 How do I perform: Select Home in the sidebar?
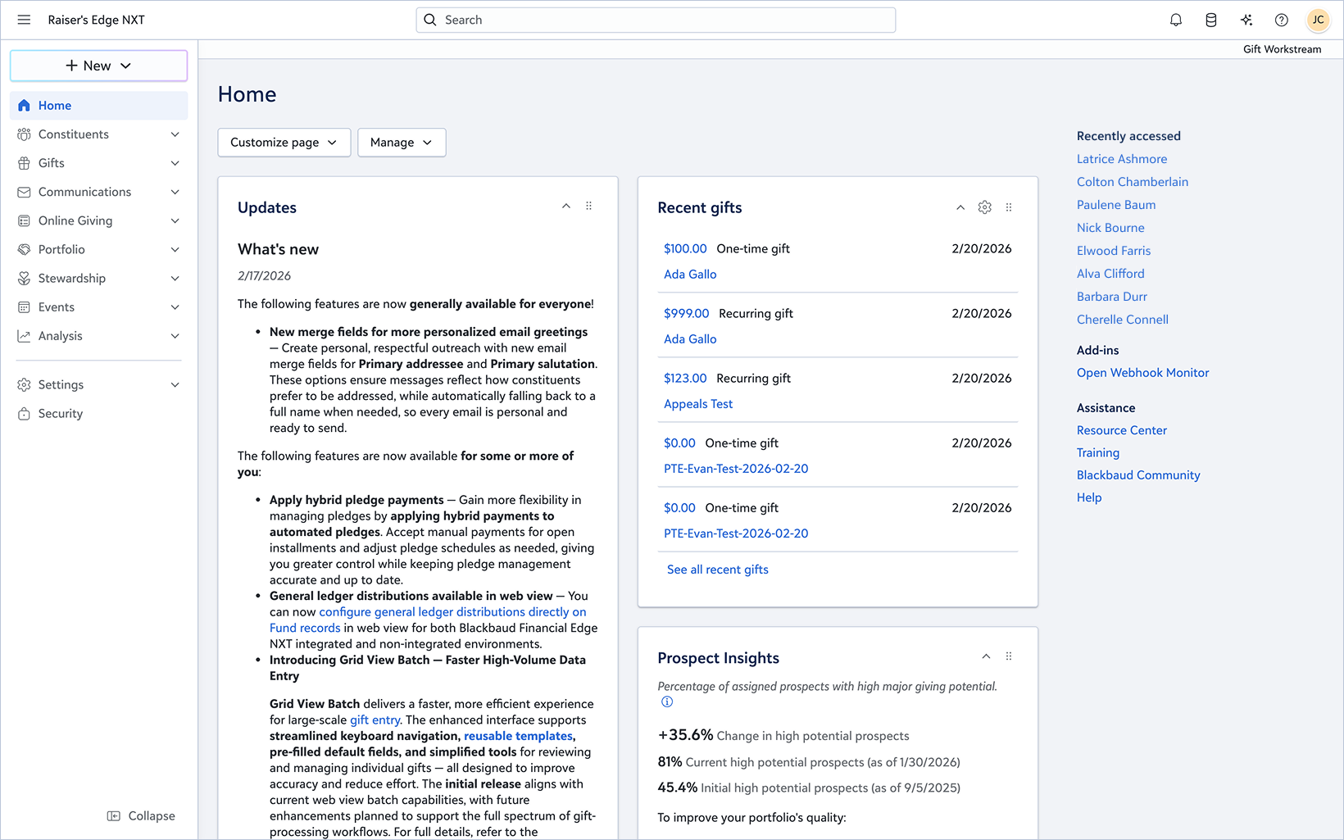coord(98,105)
